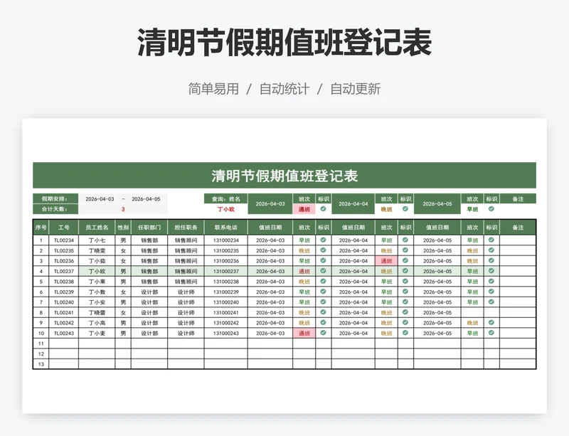Click the pink 通班 cell in the query summary
Image resolution: width=569 pixels, height=436 pixels.
[x=304, y=210]
